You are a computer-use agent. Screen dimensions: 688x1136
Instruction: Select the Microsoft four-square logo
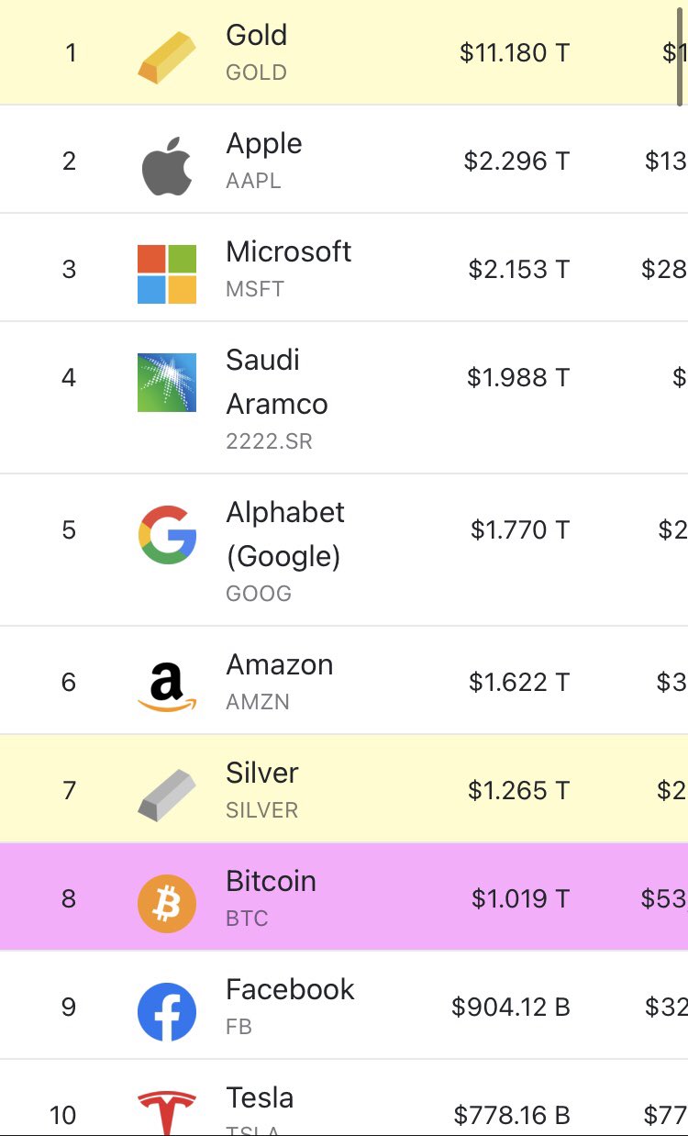(x=167, y=274)
